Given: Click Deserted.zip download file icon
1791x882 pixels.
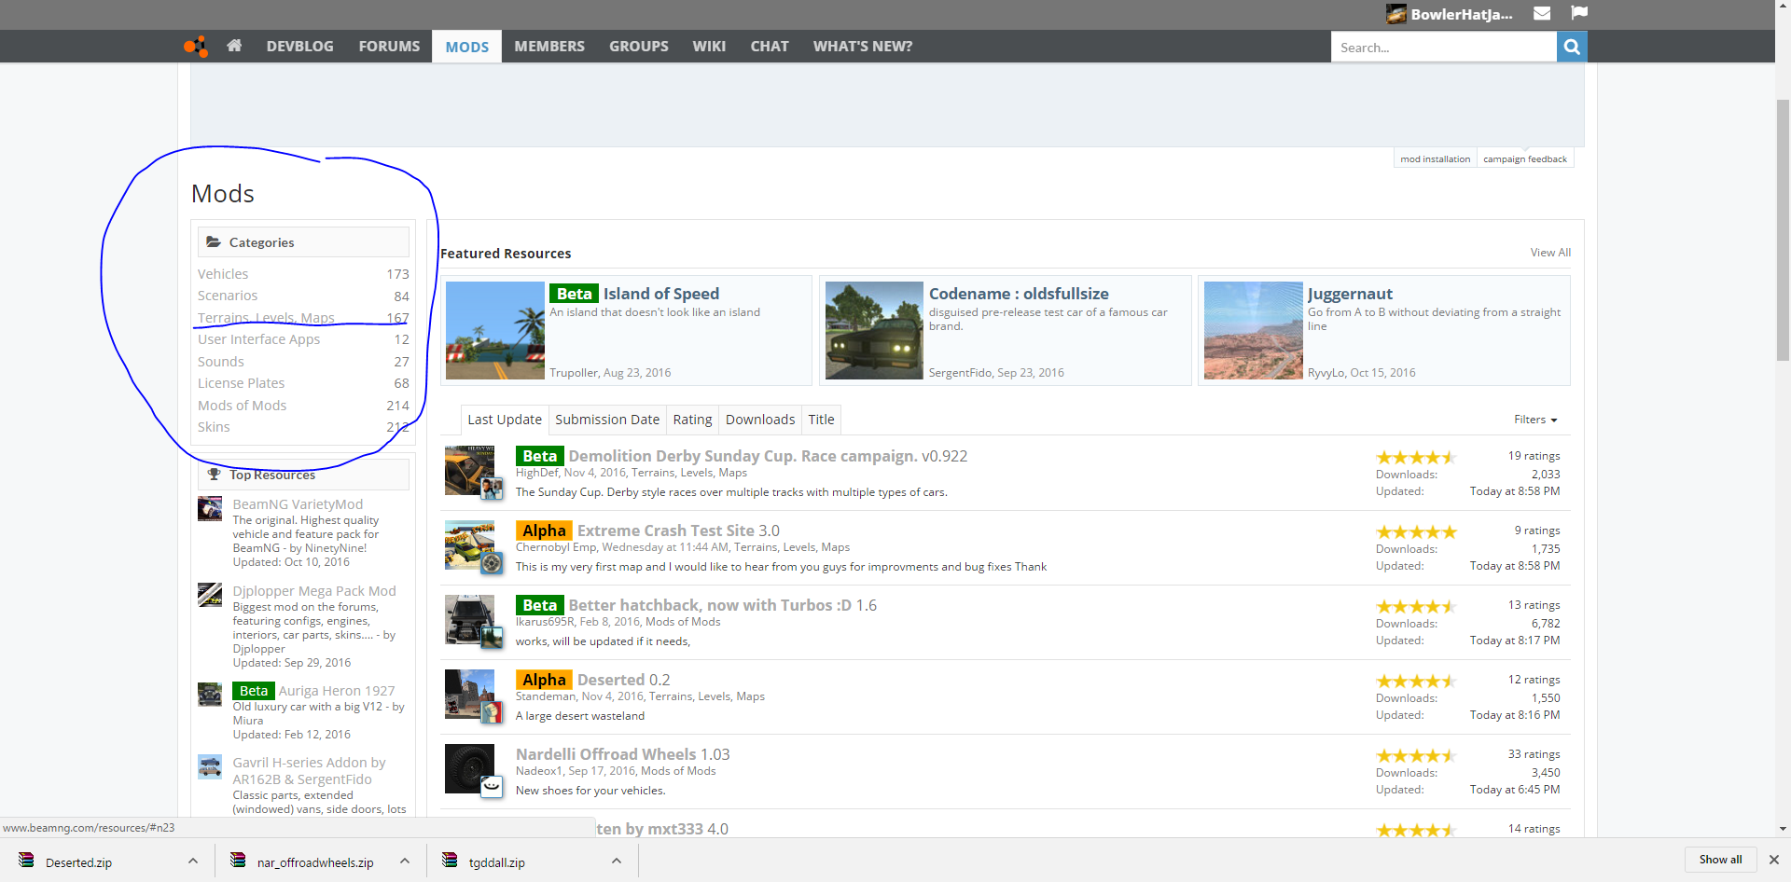Looking at the screenshot, I should [26, 861].
